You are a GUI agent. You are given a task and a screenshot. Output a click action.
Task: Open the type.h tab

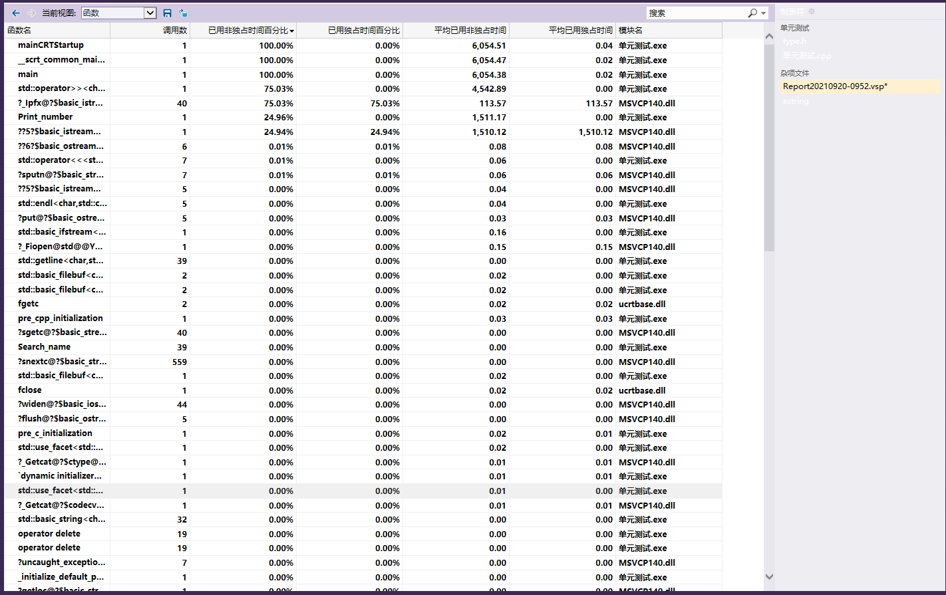coord(794,41)
